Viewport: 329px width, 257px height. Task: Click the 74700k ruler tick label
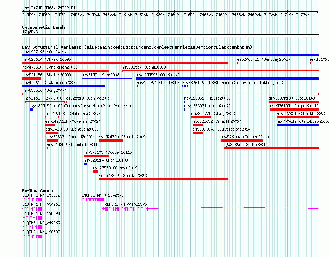(271, 15)
